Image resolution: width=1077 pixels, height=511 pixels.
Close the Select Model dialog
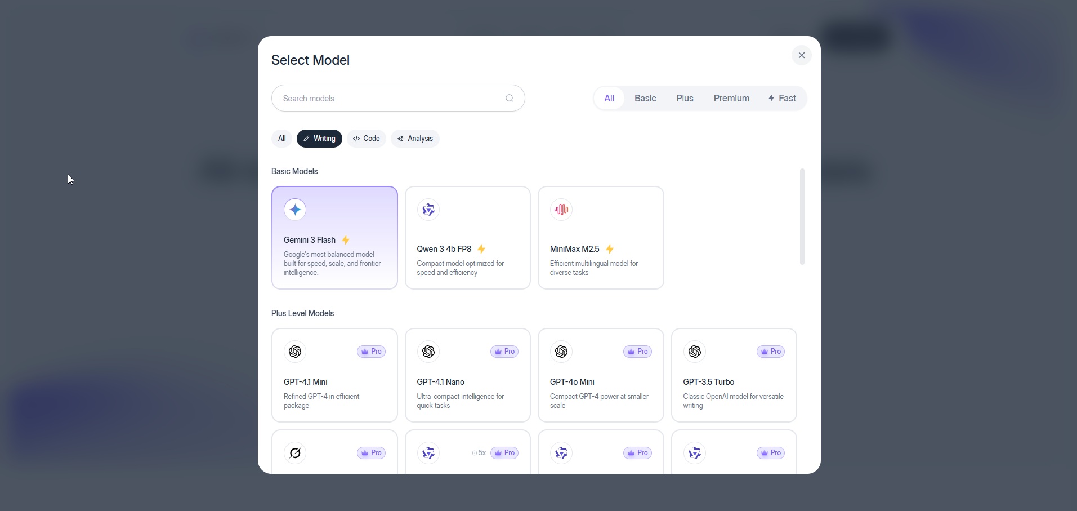pyautogui.click(x=802, y=55)
